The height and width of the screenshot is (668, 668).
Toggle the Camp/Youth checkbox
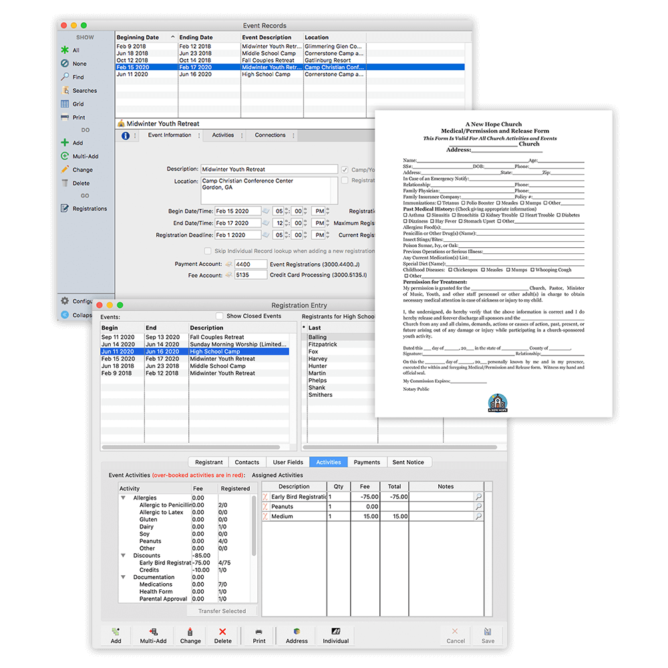click(x=345, y=170)
